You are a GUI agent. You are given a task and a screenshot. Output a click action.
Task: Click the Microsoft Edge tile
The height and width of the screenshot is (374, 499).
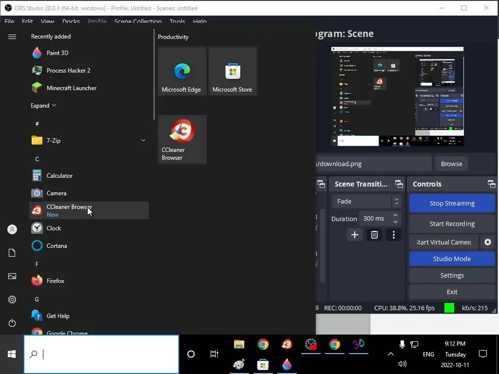tap(182, 71)
